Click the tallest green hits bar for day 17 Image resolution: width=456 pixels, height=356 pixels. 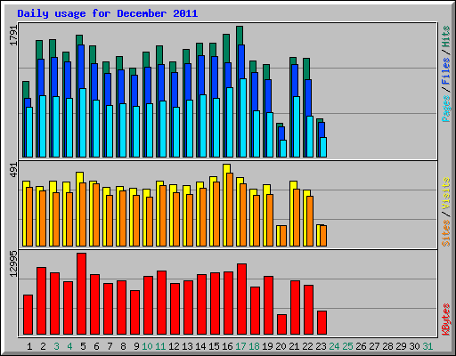click(x=240, y=36)
